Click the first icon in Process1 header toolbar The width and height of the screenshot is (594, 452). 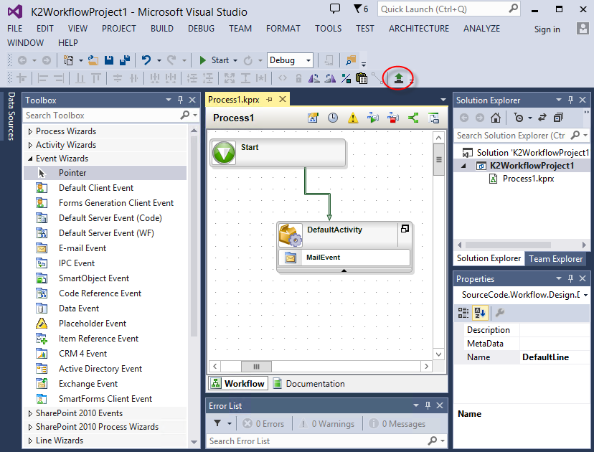(x=313, y=118)
